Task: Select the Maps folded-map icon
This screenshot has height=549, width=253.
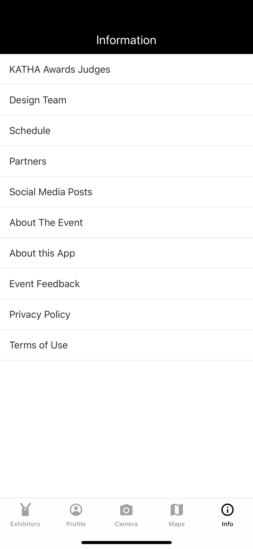Action: [x=177, y=510]
